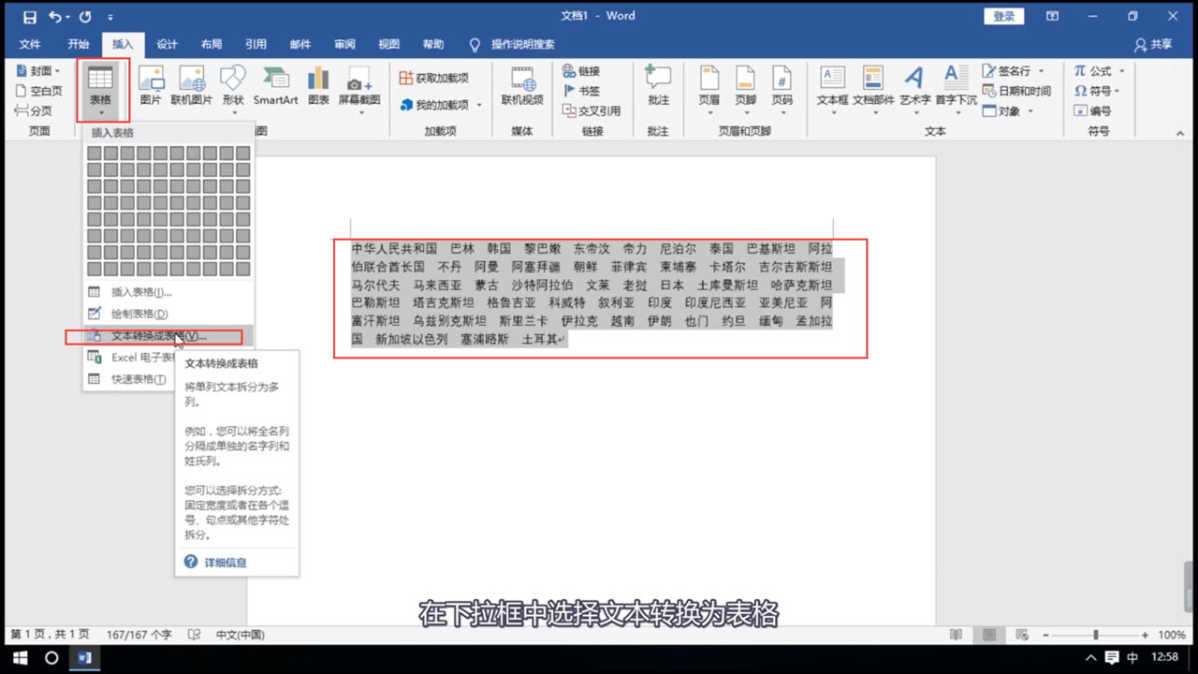Add a signature line (签名行)
Viewport: 1198px width, 674px height.
click(1013, 71)
